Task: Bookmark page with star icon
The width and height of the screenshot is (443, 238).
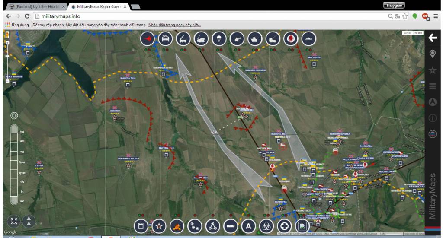Action: pyautogui.click(x=404, y=16)
